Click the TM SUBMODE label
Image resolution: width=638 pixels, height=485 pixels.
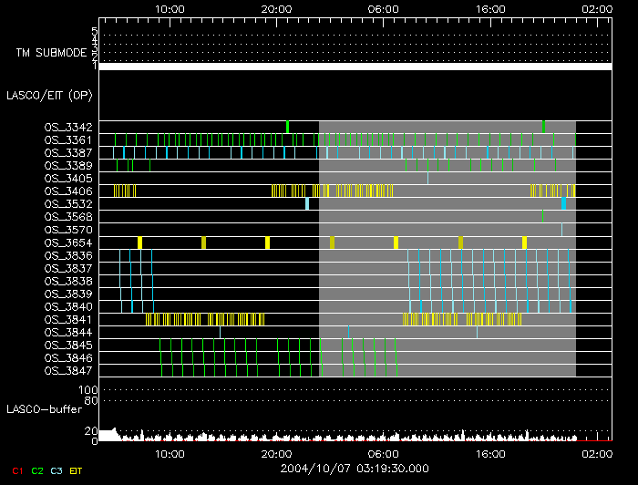[50, 53]
